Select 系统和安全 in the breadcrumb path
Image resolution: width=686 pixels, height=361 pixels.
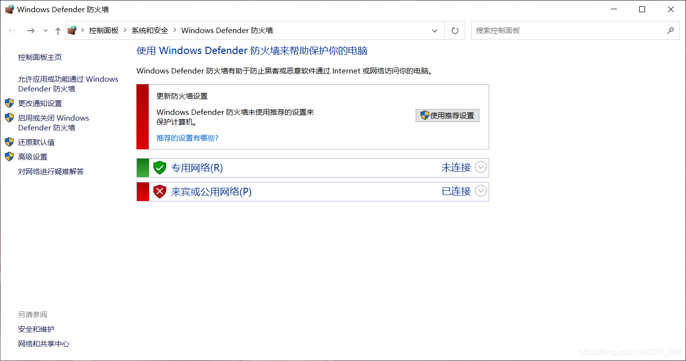pos(150,30)
